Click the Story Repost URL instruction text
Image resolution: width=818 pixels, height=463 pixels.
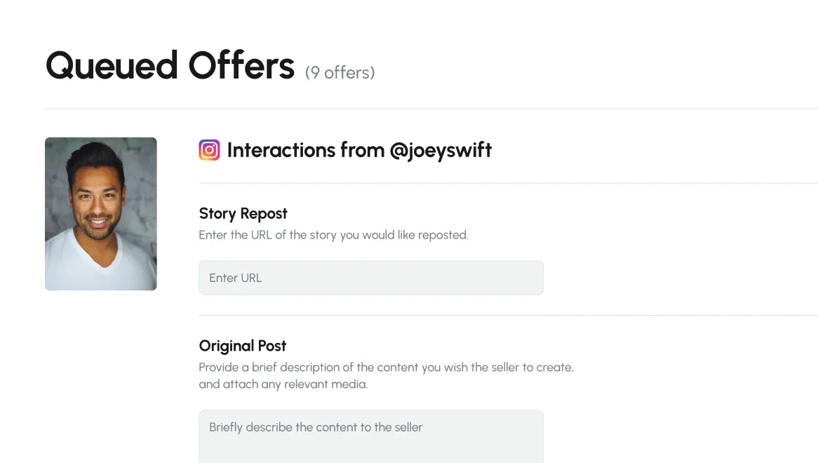[x=333, y=235]
